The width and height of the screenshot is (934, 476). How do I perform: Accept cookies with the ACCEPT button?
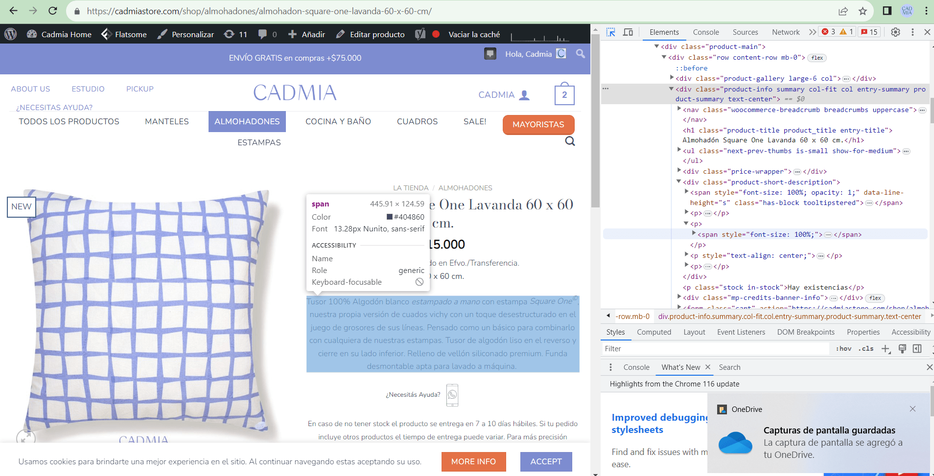(x=546, y=462)
